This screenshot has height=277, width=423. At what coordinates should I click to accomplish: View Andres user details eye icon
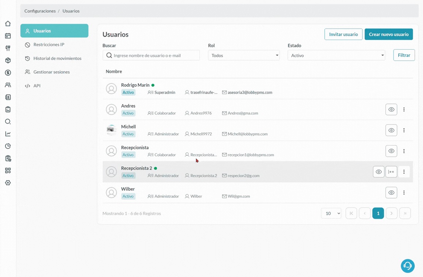[x=391, y=109]
